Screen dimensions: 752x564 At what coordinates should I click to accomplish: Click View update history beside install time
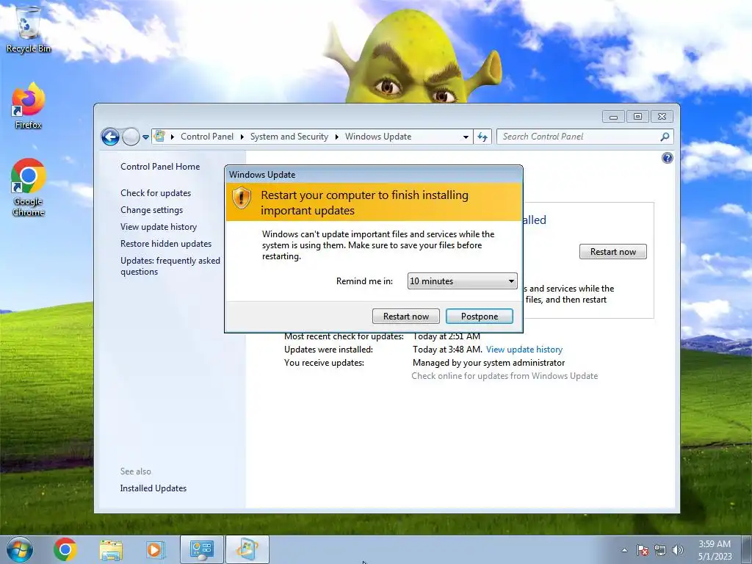tap(524, 350)
